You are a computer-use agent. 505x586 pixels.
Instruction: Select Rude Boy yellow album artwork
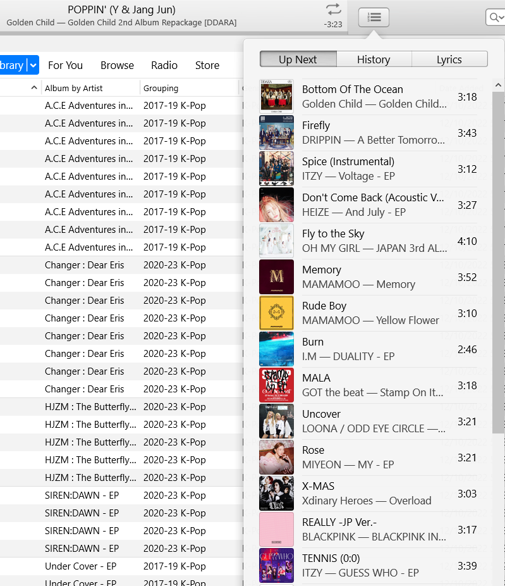tap(277, 313)
